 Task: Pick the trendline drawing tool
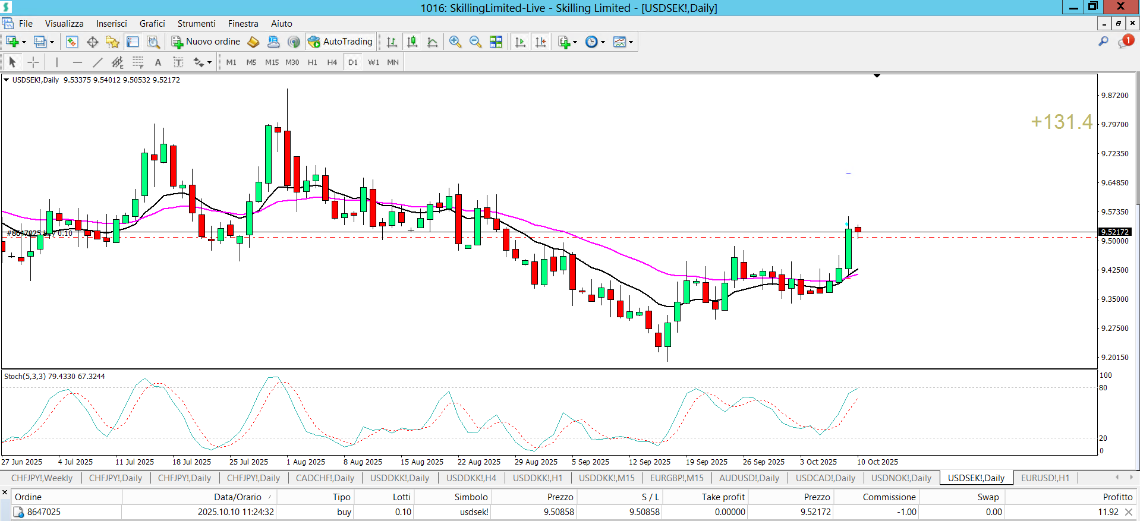click(97, 62)
